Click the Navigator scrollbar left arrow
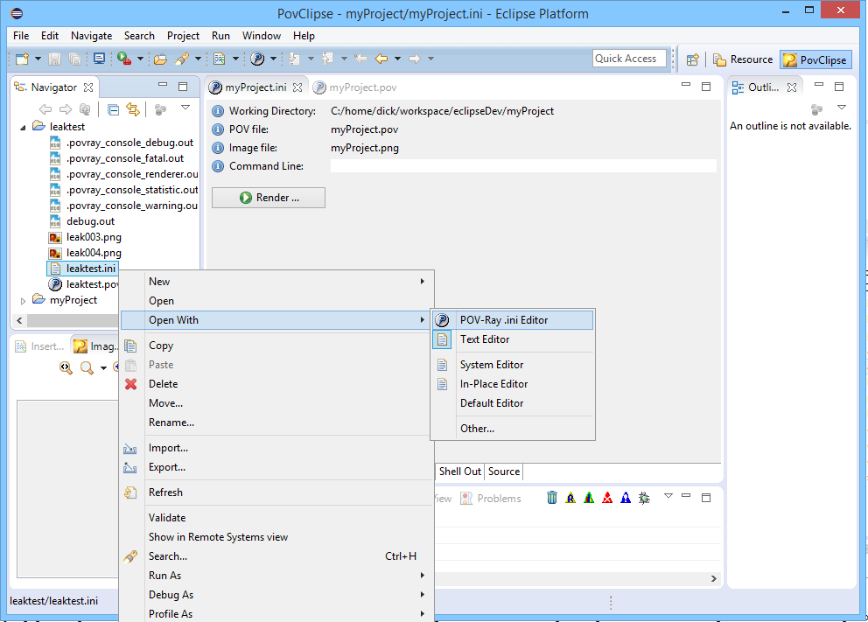This screenshot has width=868, height=622. pyautogui.click(x=19, y=320)
